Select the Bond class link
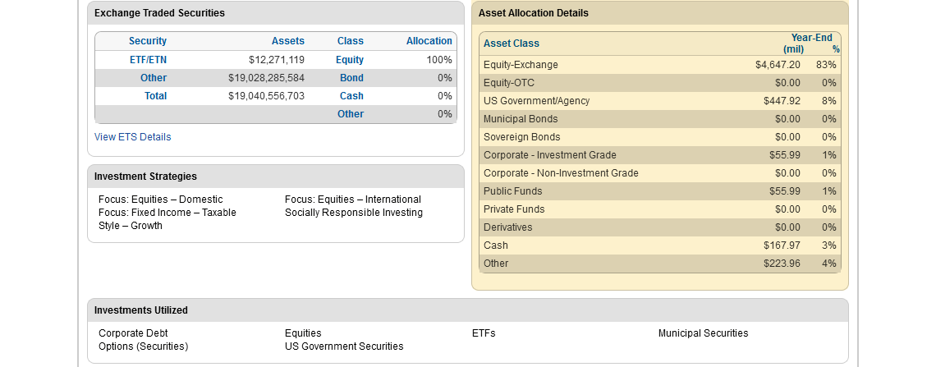936x367 pixels. tap(351, 78)
